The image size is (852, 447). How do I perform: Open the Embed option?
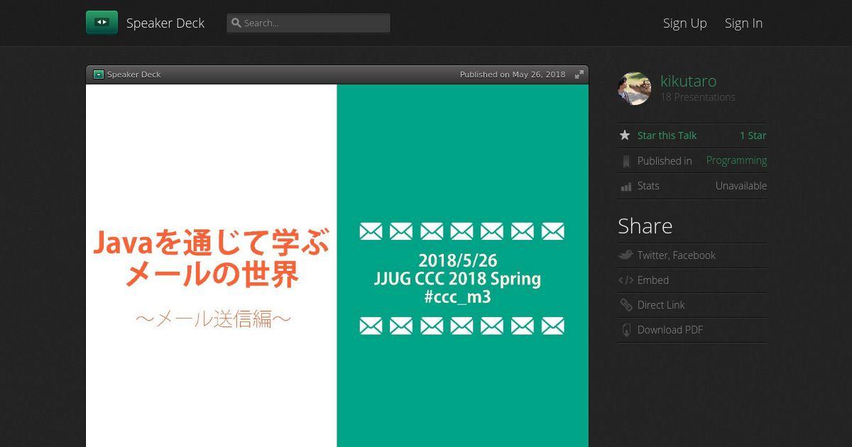pyautogui.click(x=653, y=280)
